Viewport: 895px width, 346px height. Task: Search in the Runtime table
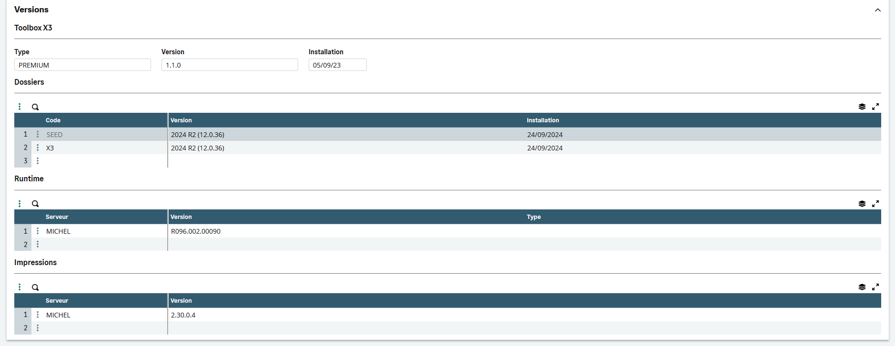[x=35, y=204]
